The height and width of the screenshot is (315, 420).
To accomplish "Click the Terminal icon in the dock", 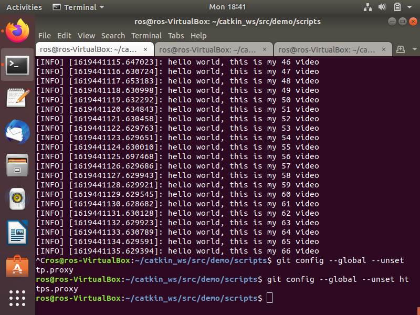I will [17, 65].
